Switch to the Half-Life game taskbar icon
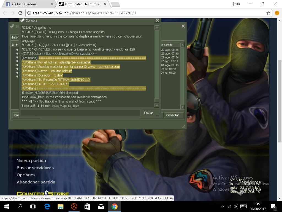Screen dimensions: 282x212 [74, 206]
